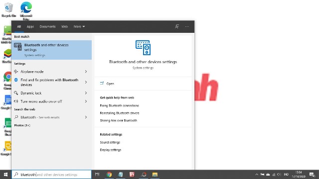The width and height of the screenshot is (319, 179).
Task: Switch to the Apps search tab
Action: point(30,26)
